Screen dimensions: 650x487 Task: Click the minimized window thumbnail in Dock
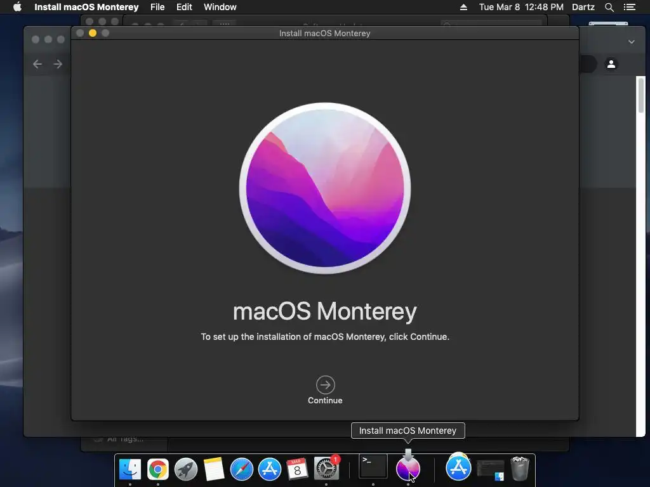pos(491,470)
